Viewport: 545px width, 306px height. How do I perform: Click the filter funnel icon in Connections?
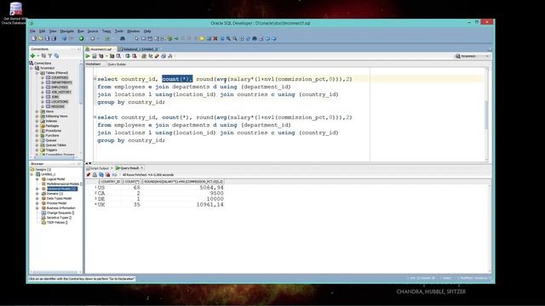[50, 56]
